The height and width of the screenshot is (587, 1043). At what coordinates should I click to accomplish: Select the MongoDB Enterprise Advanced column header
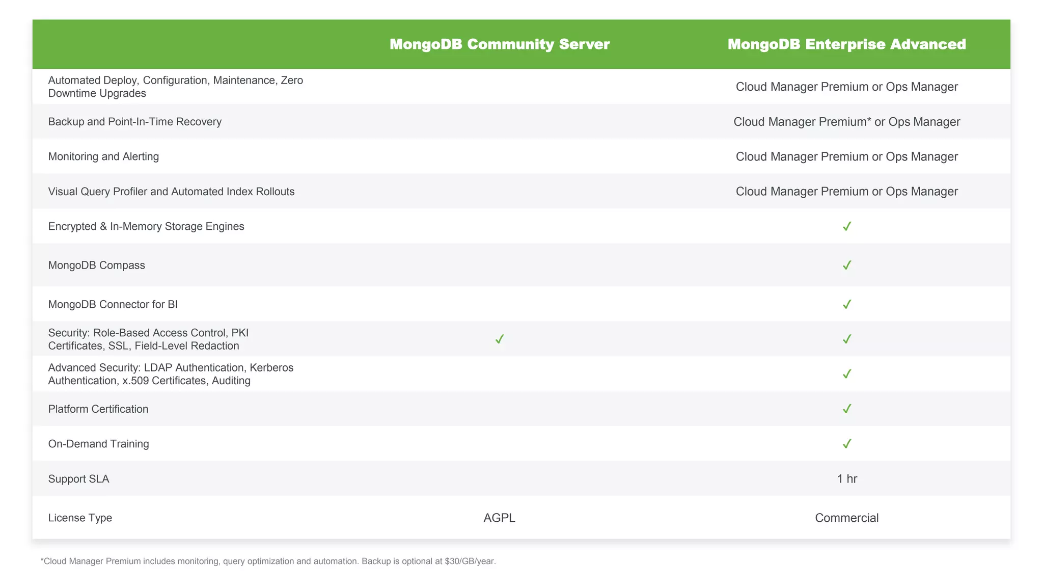(x=846, y=44)
